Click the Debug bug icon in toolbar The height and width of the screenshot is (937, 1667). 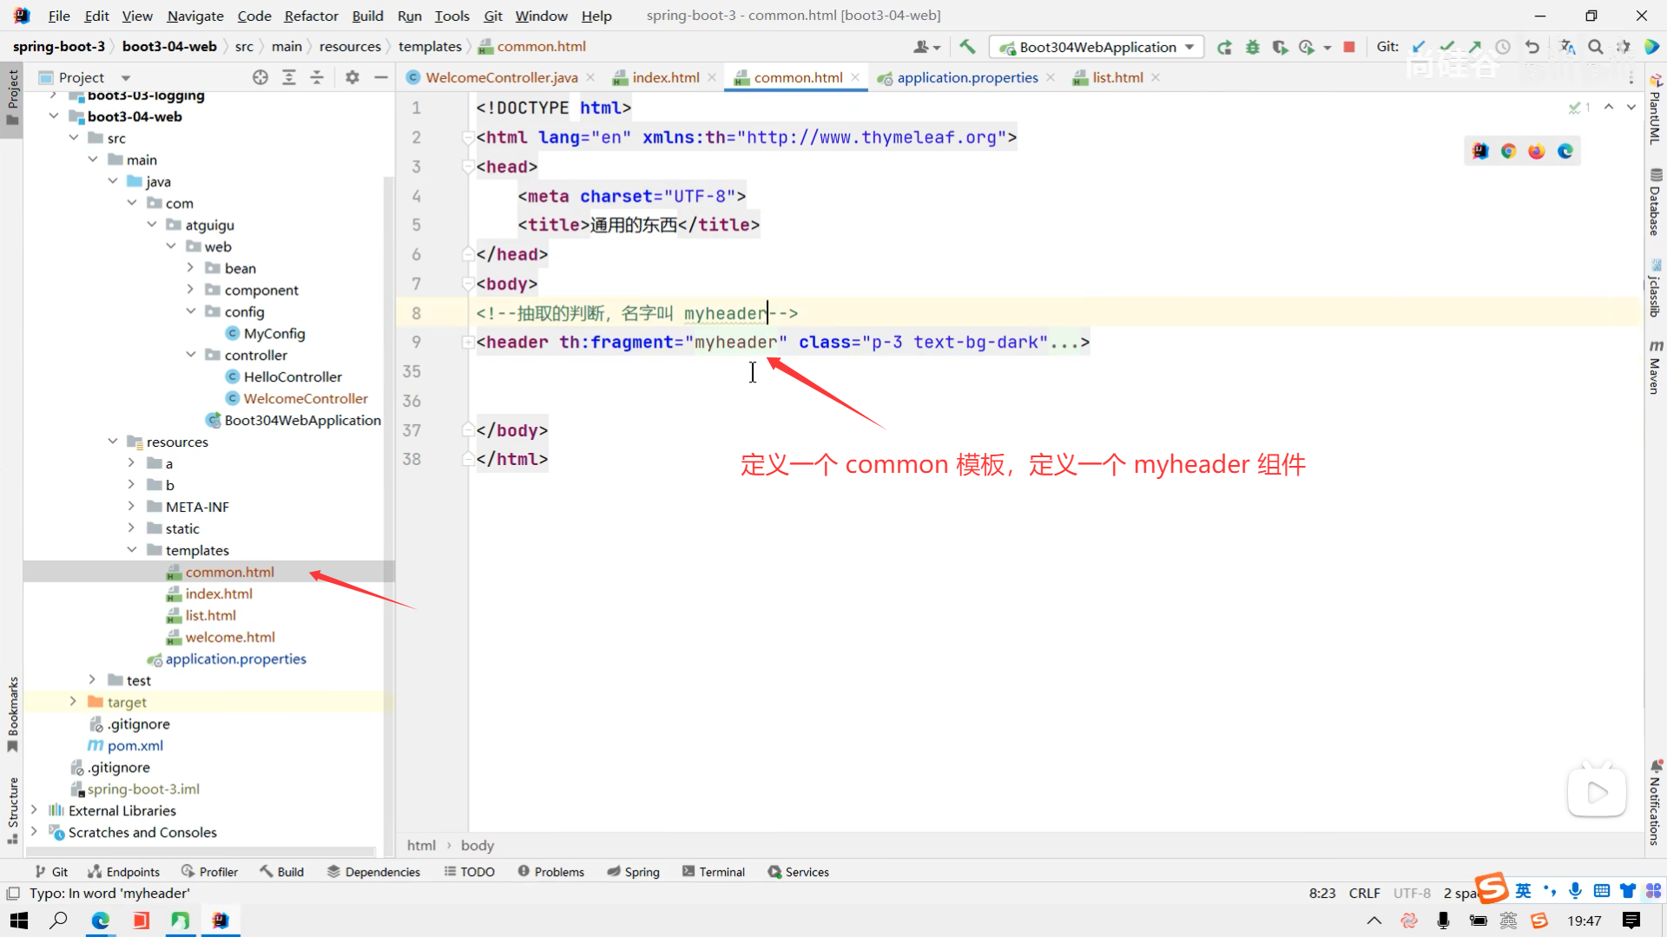(1252, 47)
